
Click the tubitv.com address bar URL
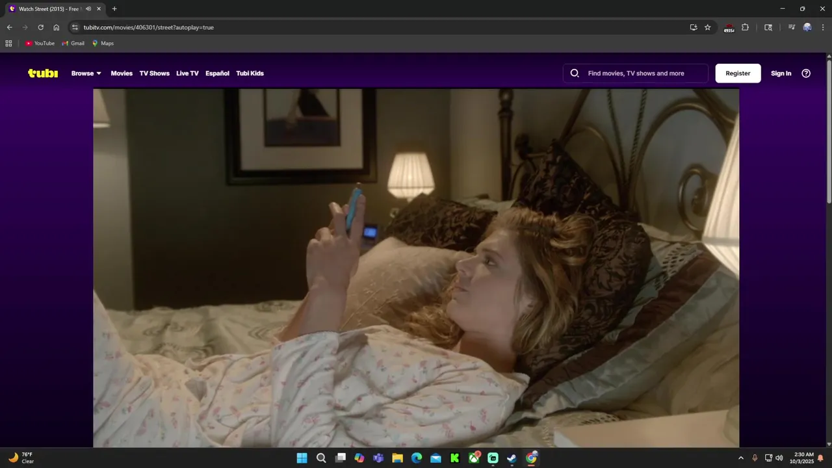tap(148, 27)
